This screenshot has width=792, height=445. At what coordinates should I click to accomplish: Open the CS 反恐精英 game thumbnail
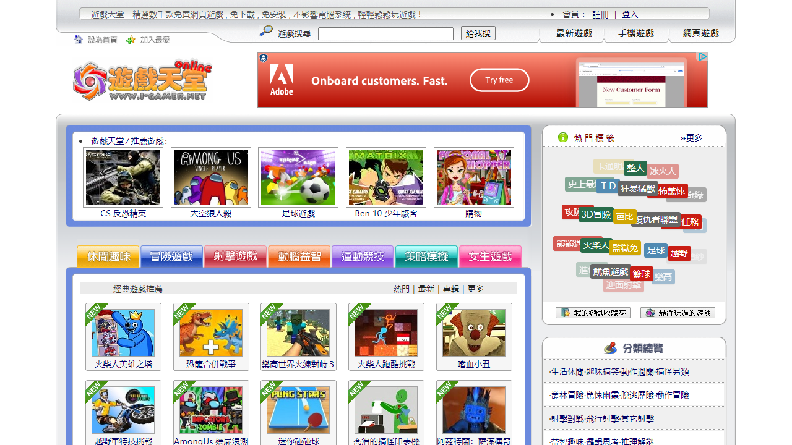click(123, 177)
